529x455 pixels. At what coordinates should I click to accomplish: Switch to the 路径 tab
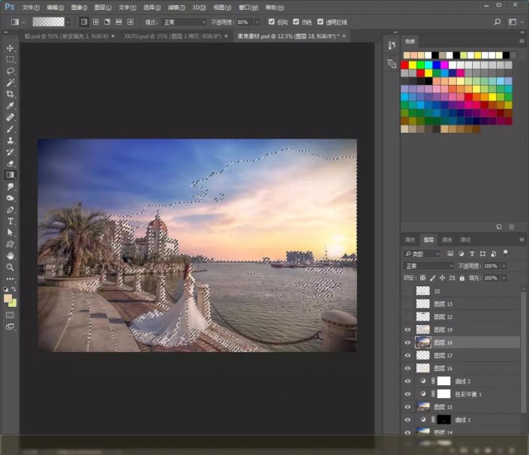pyautogui.click(x=465, y=240)
